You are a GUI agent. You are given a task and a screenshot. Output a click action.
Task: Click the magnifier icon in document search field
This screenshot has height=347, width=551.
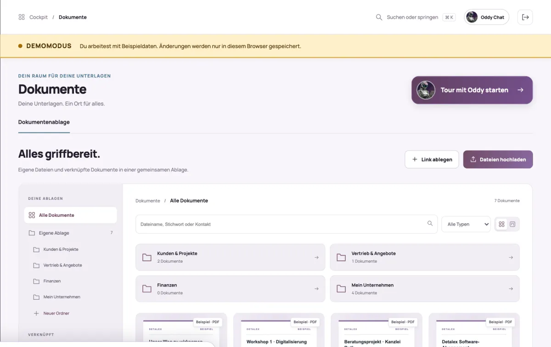430,224
